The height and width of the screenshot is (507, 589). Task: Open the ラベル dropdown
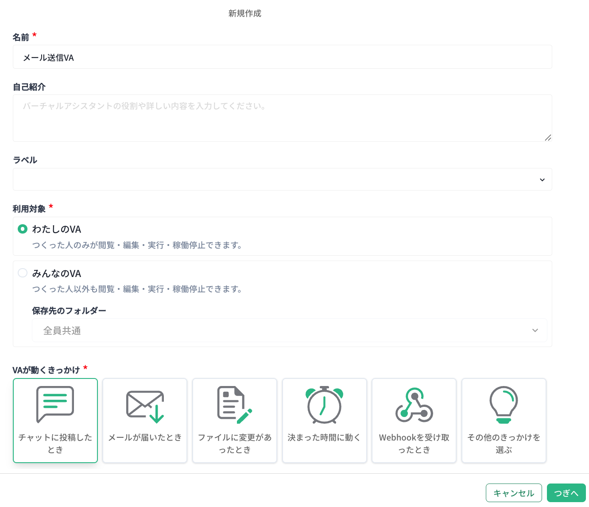click(282, 179)
